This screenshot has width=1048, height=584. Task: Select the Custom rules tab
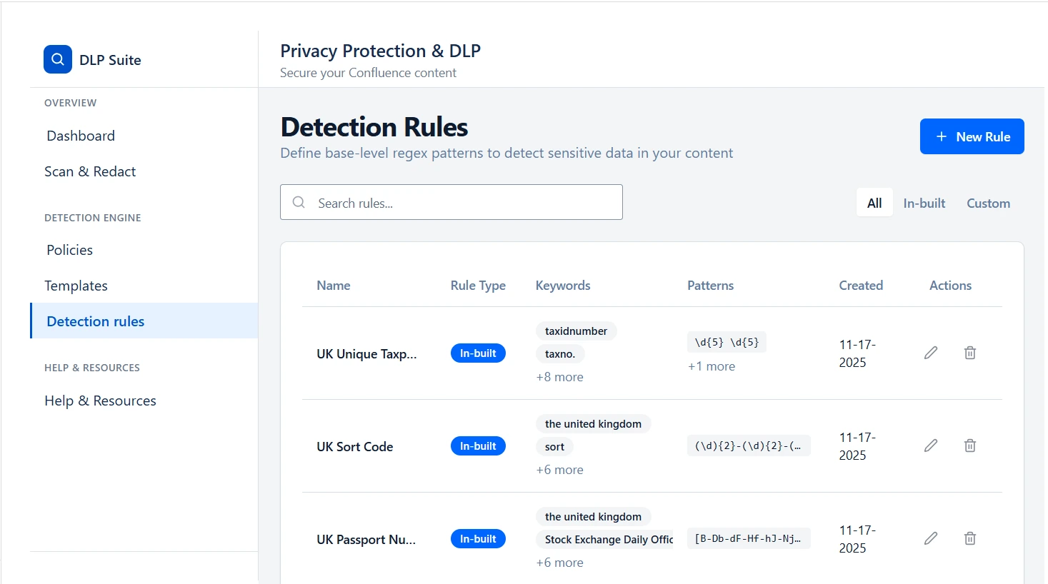(988, 203)
